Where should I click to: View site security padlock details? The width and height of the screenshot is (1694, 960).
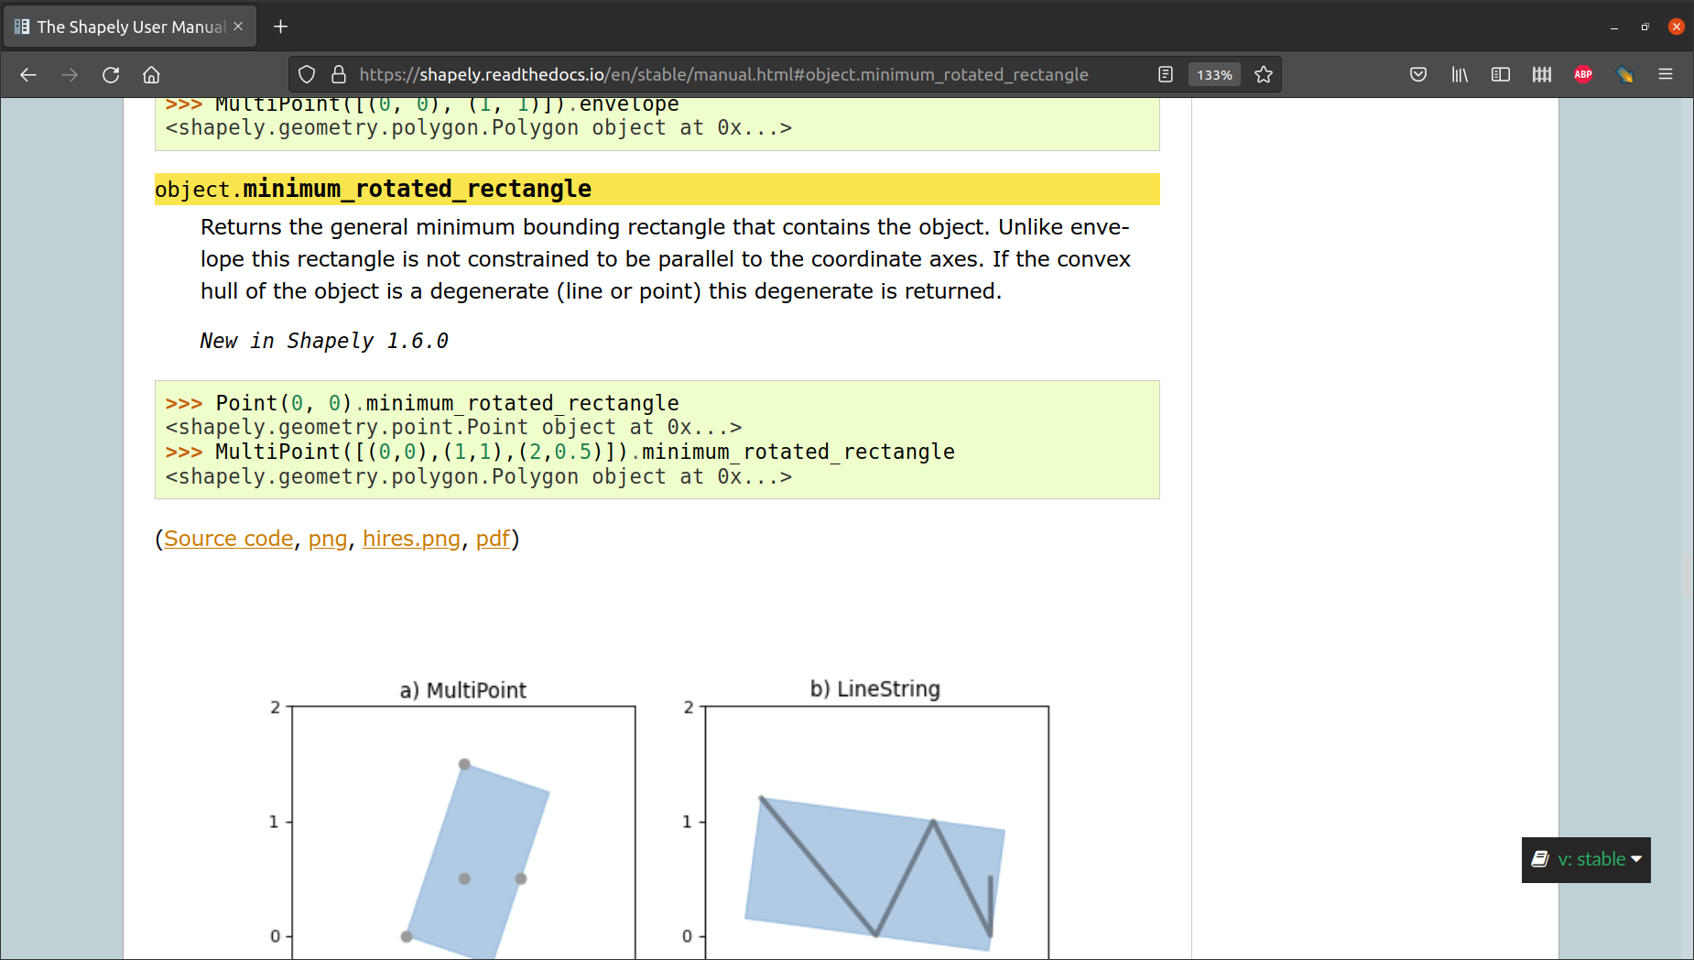point(339,75)
